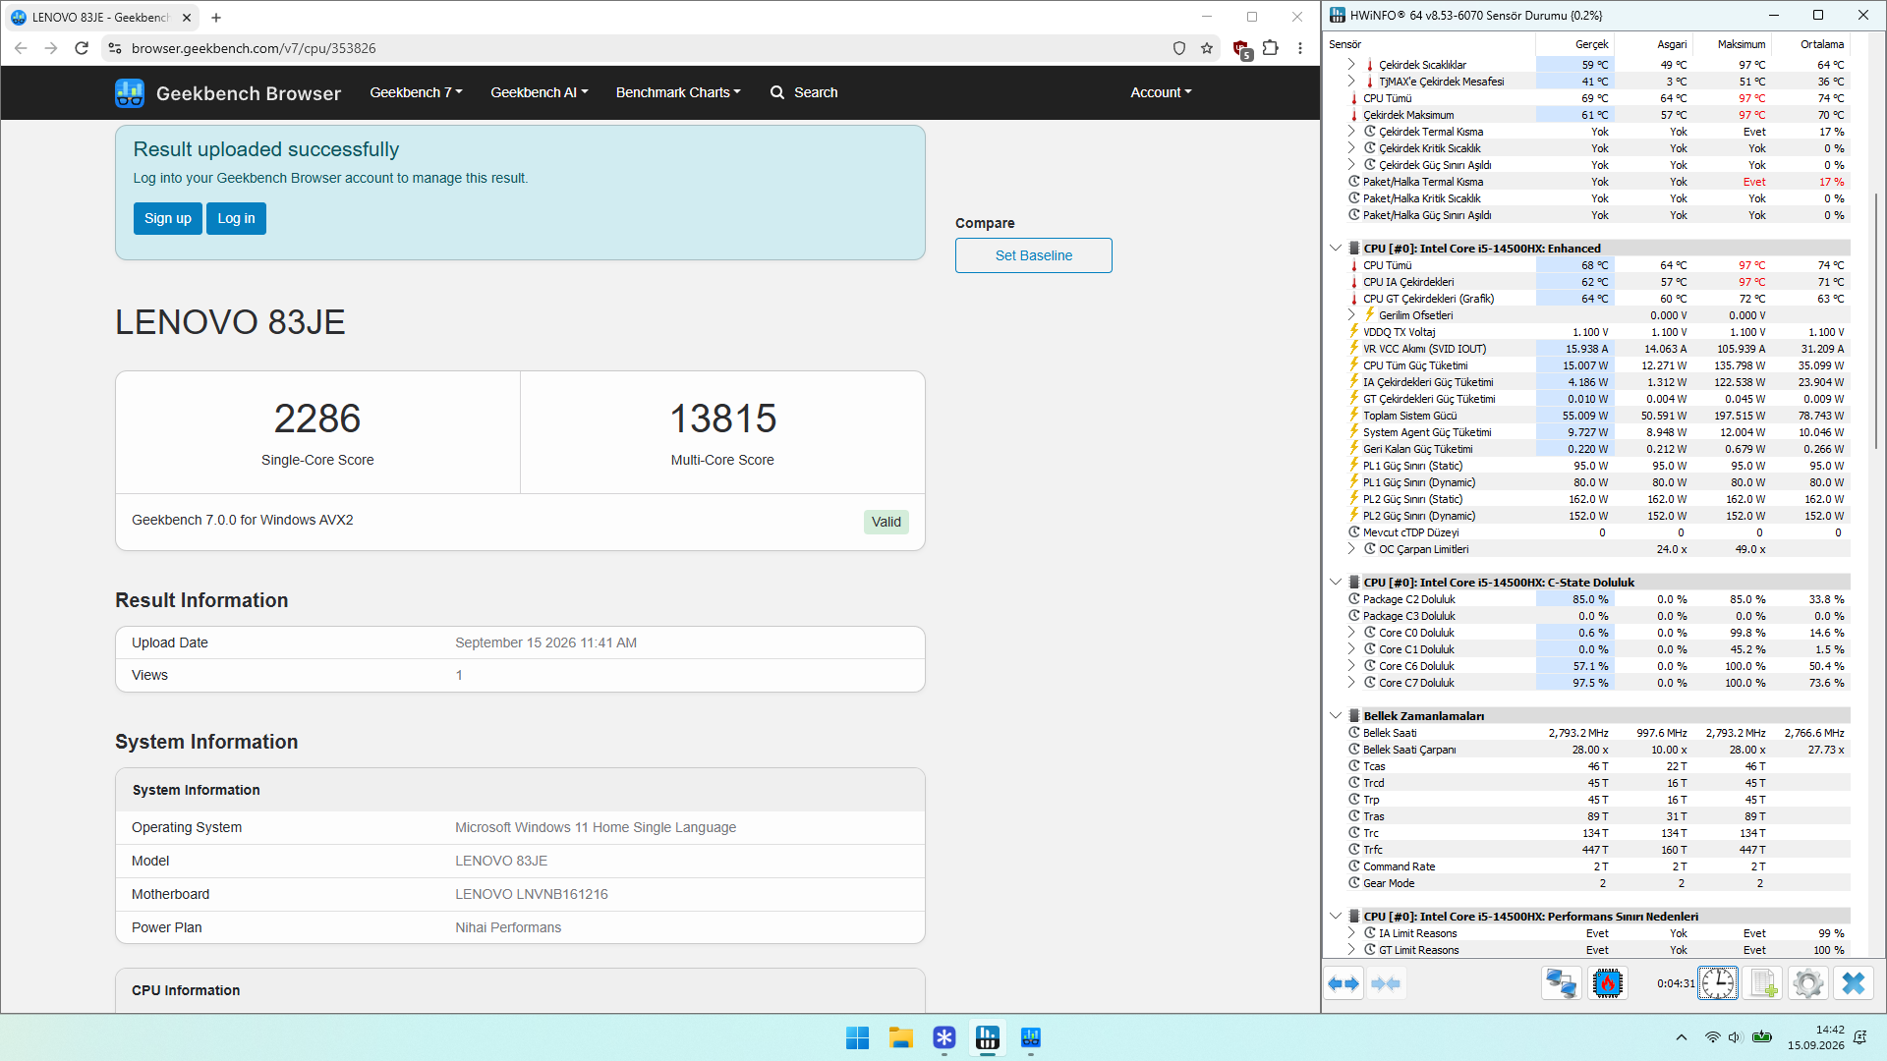Expand the Core C0 Doluluk row
The image size is (1887, 1061).
click(1351, 633)
